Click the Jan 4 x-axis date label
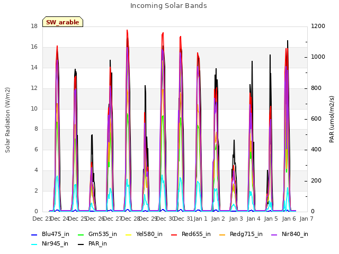The height and width of the screenshot is (254, 339). point(253,219)
